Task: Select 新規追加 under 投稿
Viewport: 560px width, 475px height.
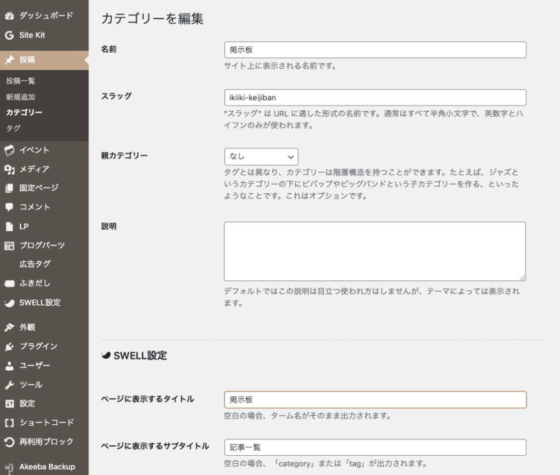Action: click(x=20, y=97)
